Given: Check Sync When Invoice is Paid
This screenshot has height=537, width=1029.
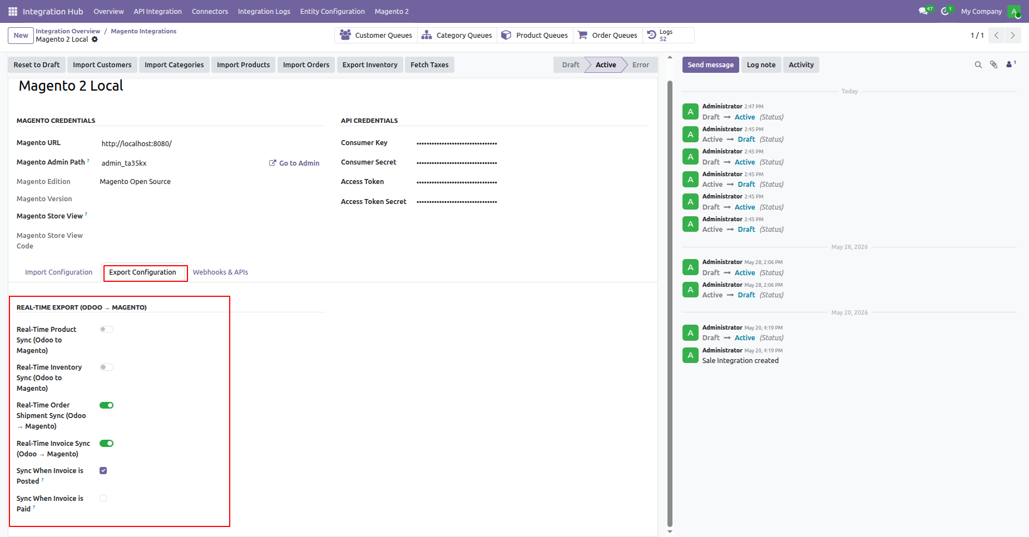Looking at the screenshot, I should [103, 498].
